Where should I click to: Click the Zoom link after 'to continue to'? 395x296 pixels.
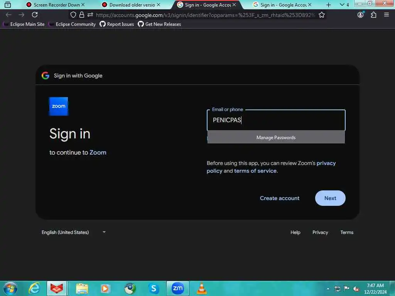(98, 152)
